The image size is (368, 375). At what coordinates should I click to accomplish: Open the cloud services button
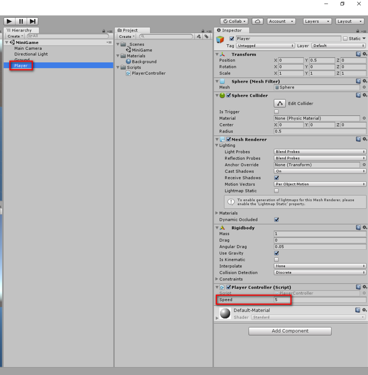pos(258,21)
